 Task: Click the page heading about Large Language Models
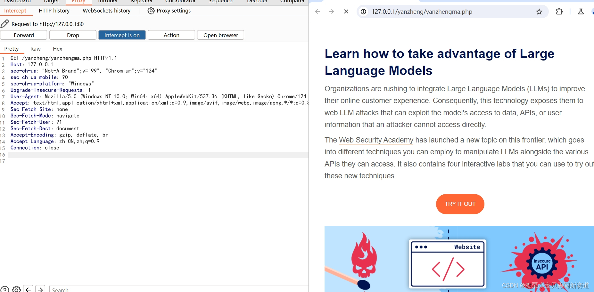point(439,62)
